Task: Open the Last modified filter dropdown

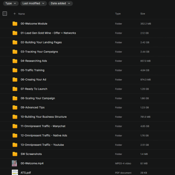Action: pos(33,3)
